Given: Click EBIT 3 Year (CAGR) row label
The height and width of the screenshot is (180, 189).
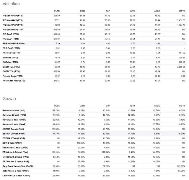Looking at the screenshot, I should click(12, 143).
